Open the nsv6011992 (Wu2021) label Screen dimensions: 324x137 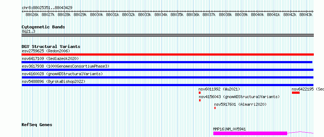point(219,89)
